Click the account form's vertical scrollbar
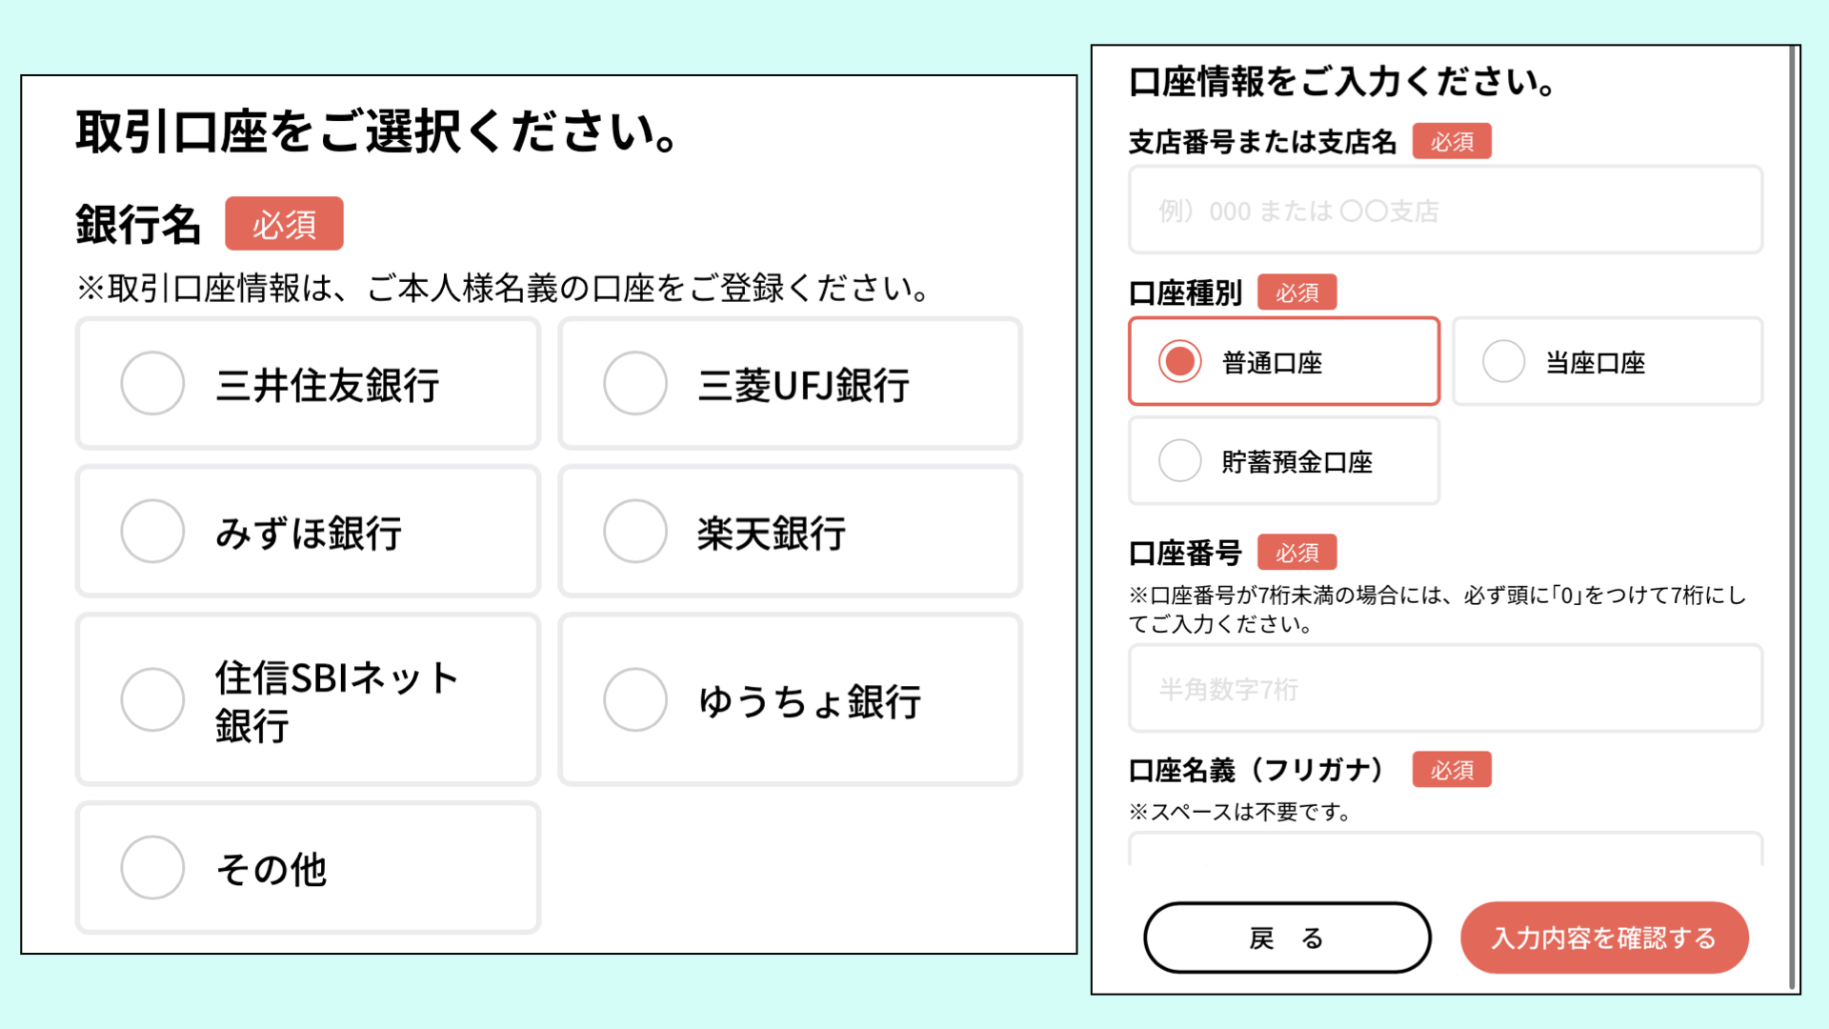The width and height of the screenshot is (1829, 1029). tap(1793, 514)
